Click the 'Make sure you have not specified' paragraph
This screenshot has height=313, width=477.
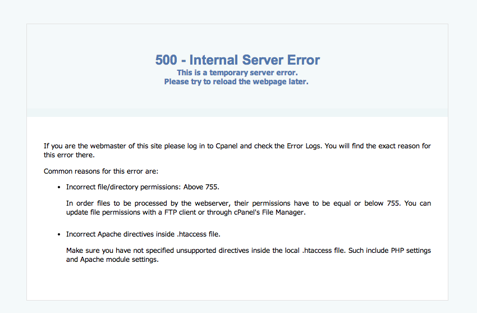tap(249, 255)
